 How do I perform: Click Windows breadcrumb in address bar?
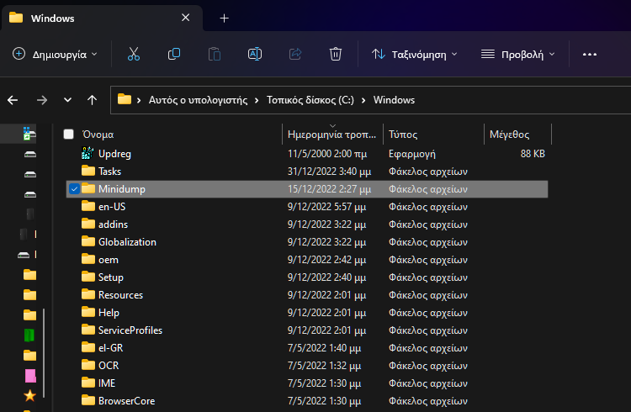[394, 100]
